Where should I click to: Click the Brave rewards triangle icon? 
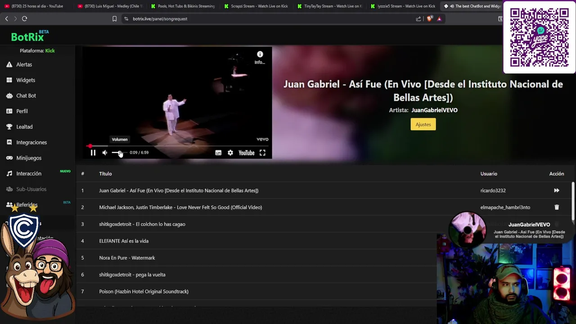click(439, 19)
